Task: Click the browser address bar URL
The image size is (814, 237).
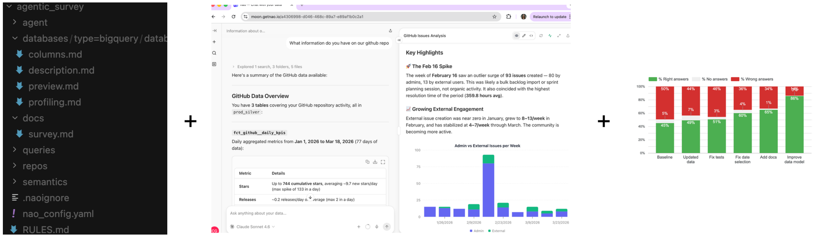Action: pos(307,17)
